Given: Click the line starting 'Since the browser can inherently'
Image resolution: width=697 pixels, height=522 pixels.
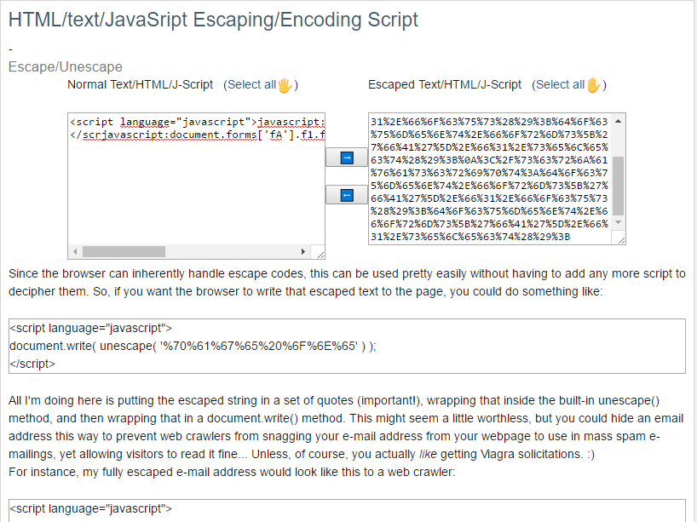Looking at the screenshot, I should click(x=347, y=273).
